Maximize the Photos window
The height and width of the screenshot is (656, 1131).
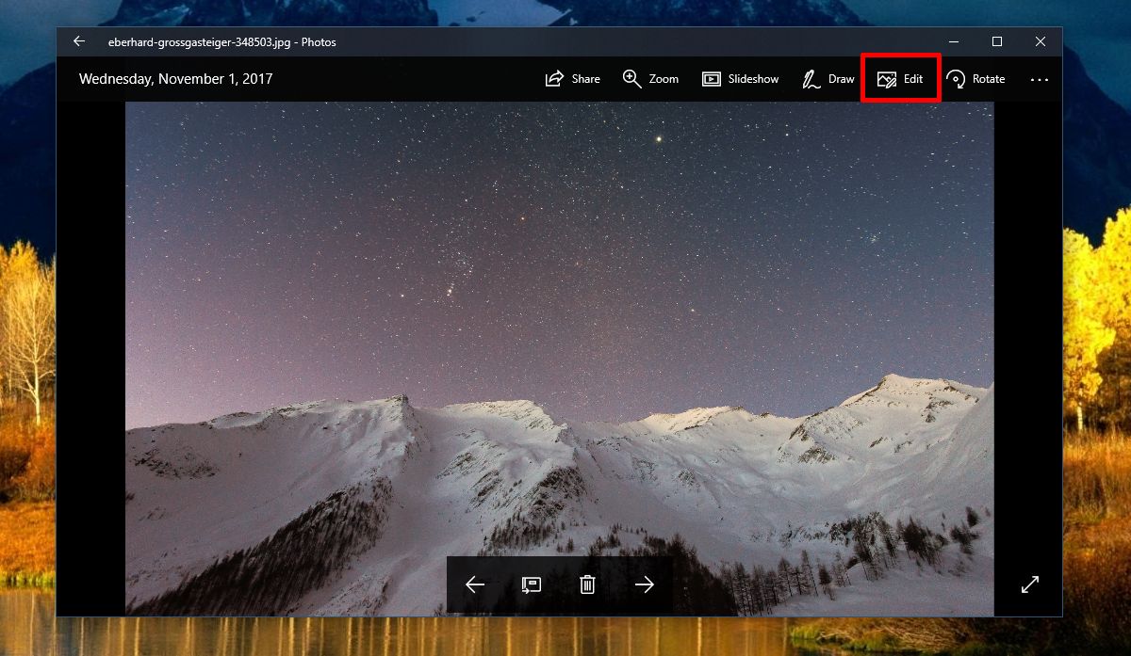click(997, 41)
